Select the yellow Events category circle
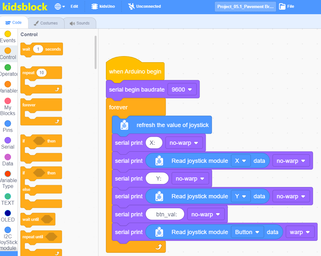The height and width of the screenshot is (256, 321). [x=8, y=34]
